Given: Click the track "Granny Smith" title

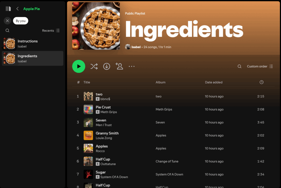Looking at the screenshot, I should click(x=107, y=133).
